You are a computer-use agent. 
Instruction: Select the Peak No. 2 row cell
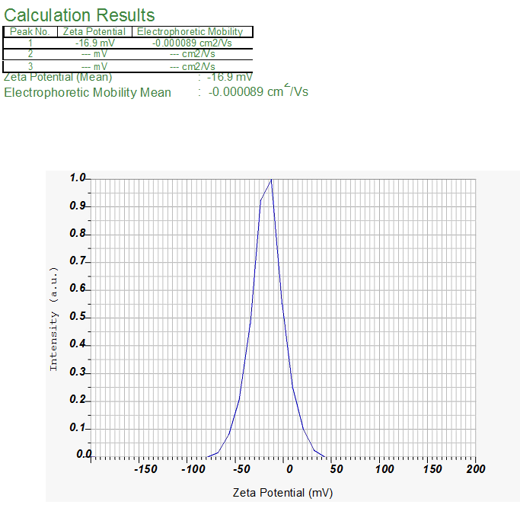(x=30, y=54)
